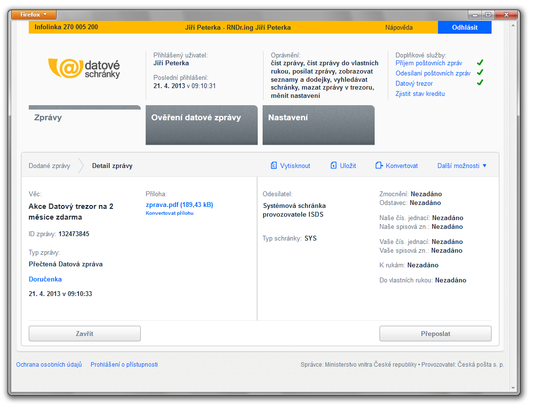Click Přečtená Datová zpráva text
This screenshot has height=410, width=533.
pyautogui.click(x=66, y=264)
